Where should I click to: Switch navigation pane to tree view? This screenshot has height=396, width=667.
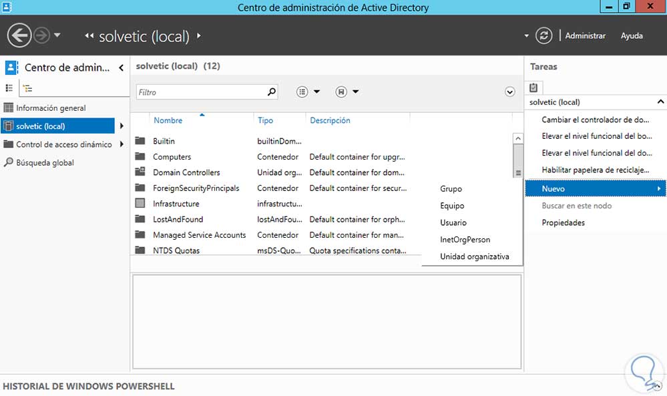[x=27, y=88]
